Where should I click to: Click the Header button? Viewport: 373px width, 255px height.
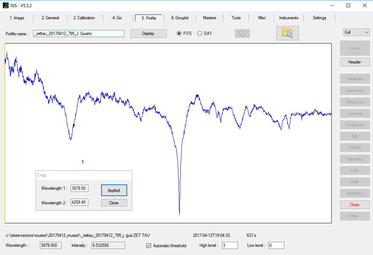(354, 62)
